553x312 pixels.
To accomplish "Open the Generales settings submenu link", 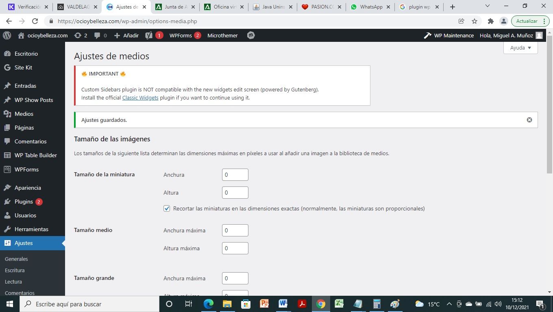I will tap(16, 259).
